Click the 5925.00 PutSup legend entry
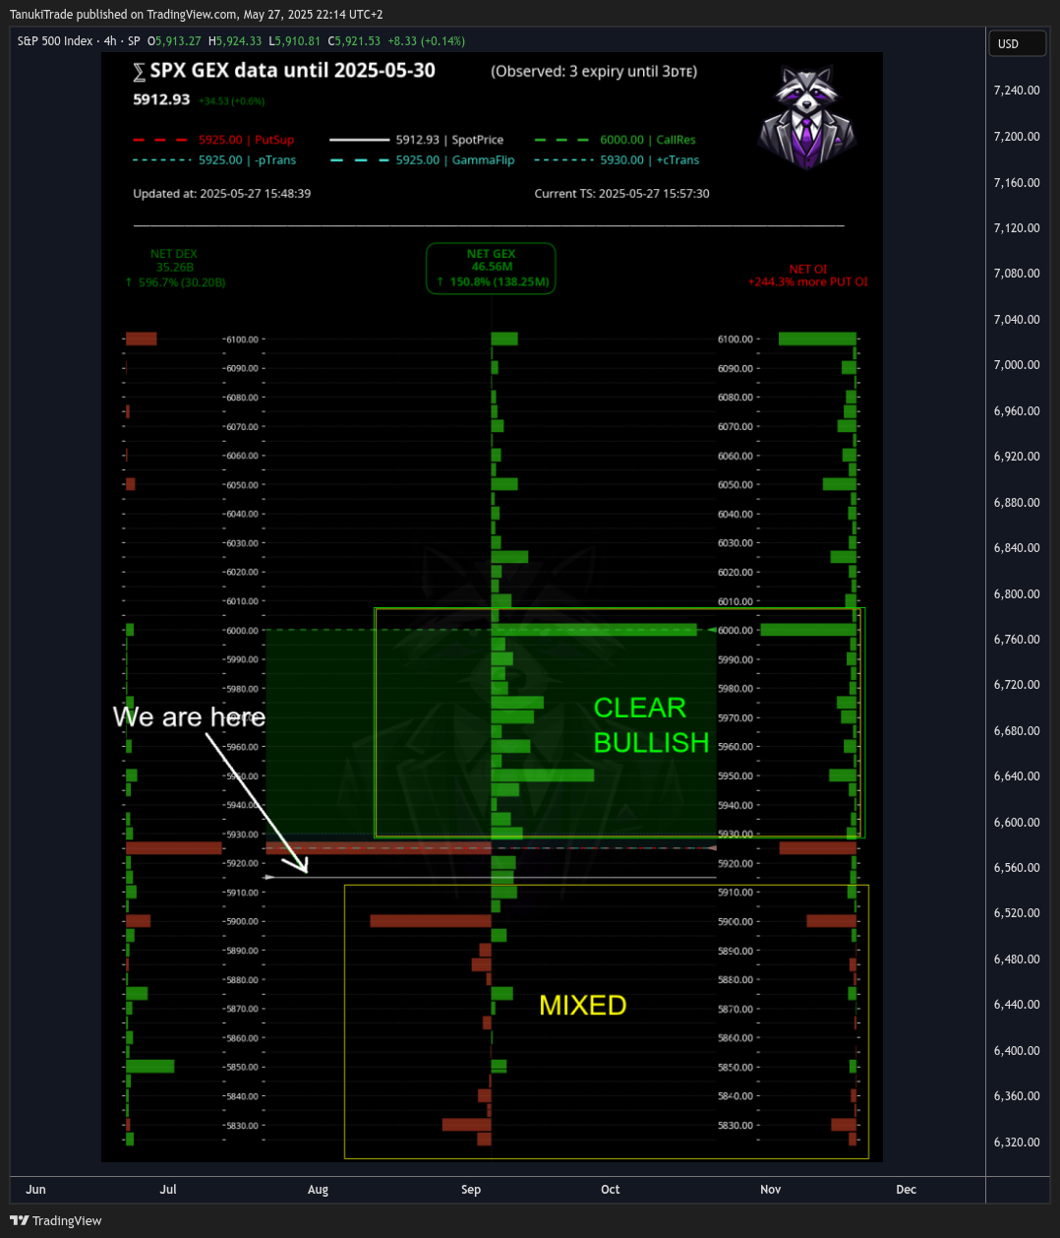Viewport: 1060px width, 1238px height. (213, 140)
